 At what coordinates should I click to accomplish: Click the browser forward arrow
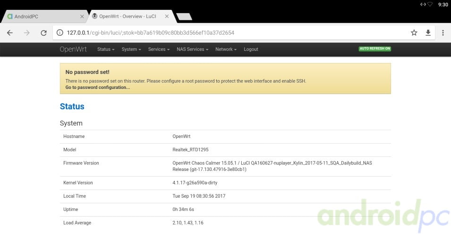[27, 32]
